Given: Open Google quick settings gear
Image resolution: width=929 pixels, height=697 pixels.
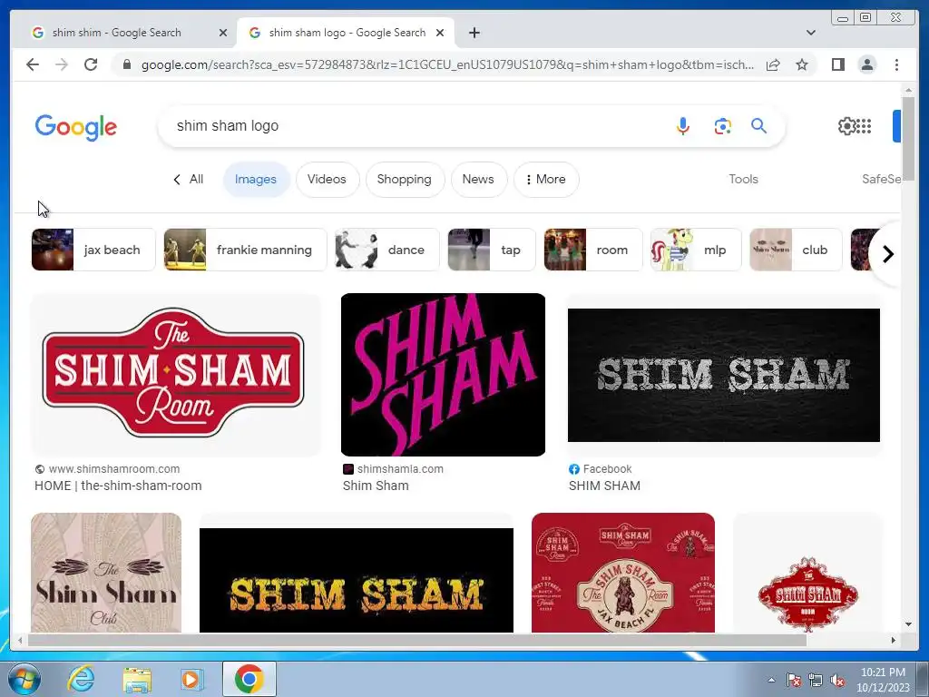Looking at the screenshot, I should (x=846, y=125).
